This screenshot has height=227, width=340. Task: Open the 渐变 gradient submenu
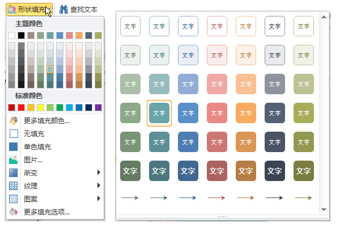55,173
